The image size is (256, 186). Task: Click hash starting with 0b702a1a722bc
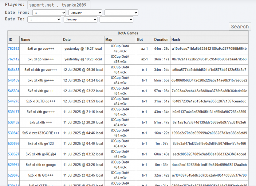click(209, 59)
